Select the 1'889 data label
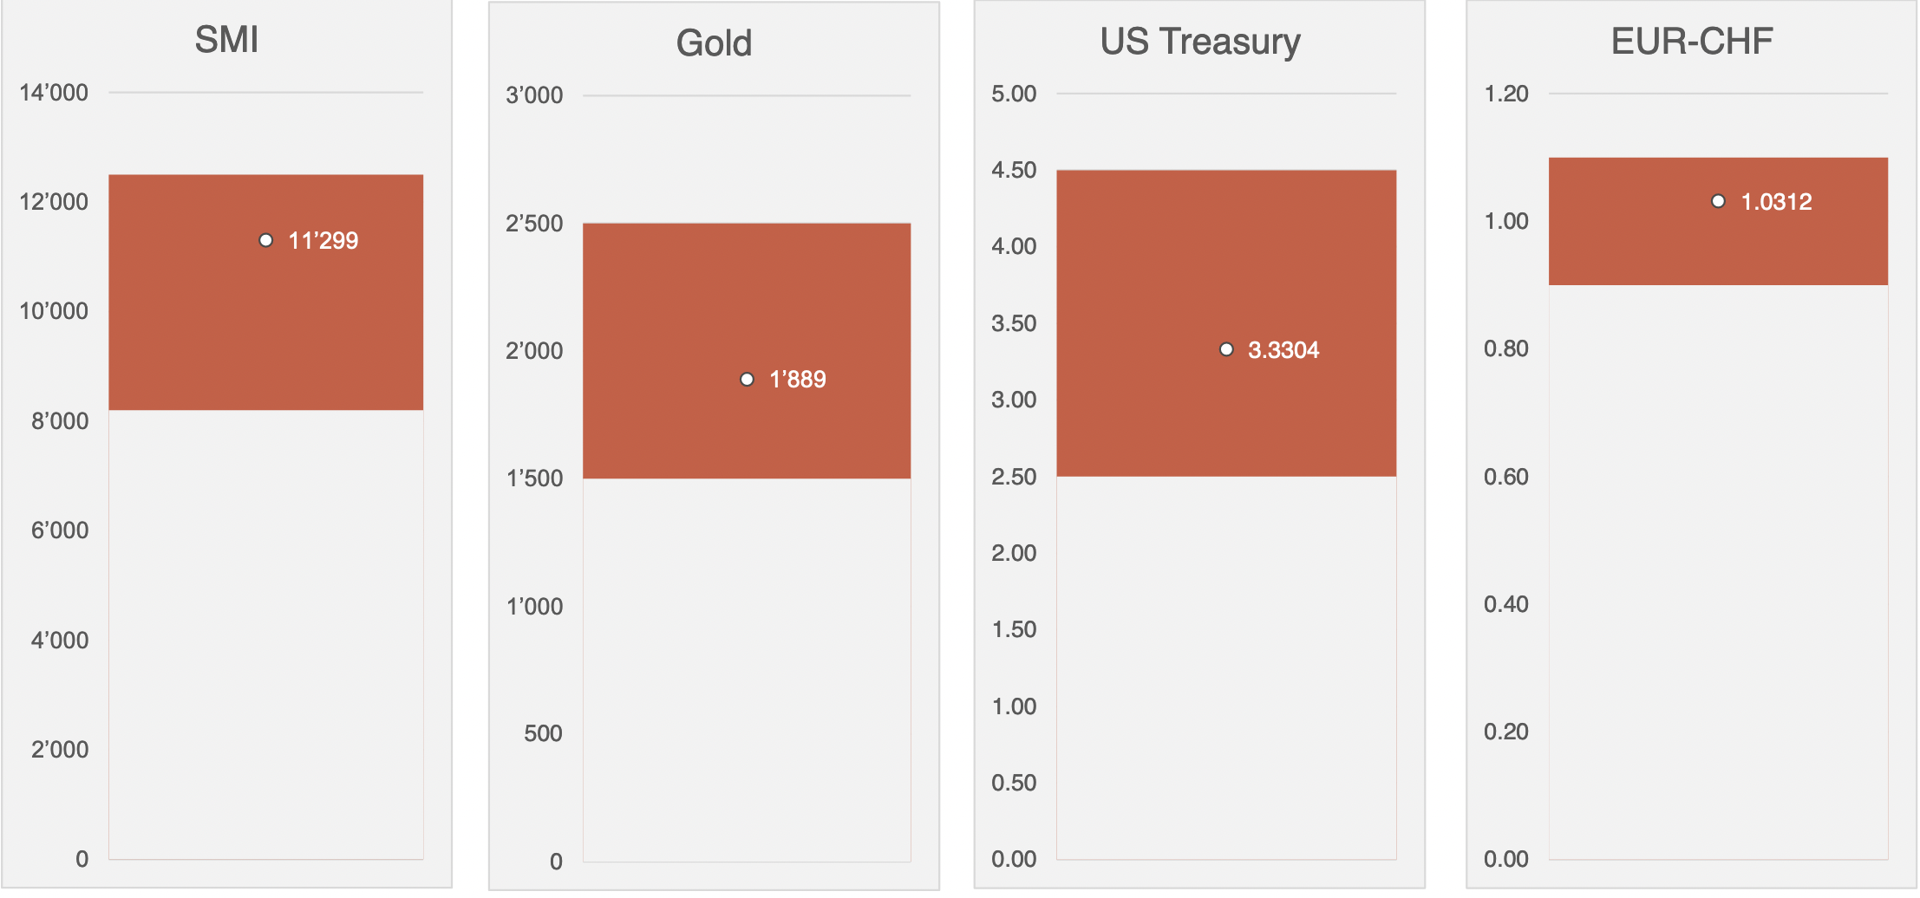 point(798,380)
